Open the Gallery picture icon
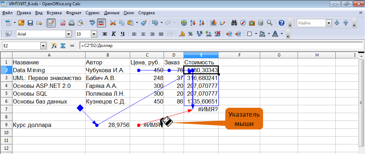The image size is (365, 154). point(252,23)
